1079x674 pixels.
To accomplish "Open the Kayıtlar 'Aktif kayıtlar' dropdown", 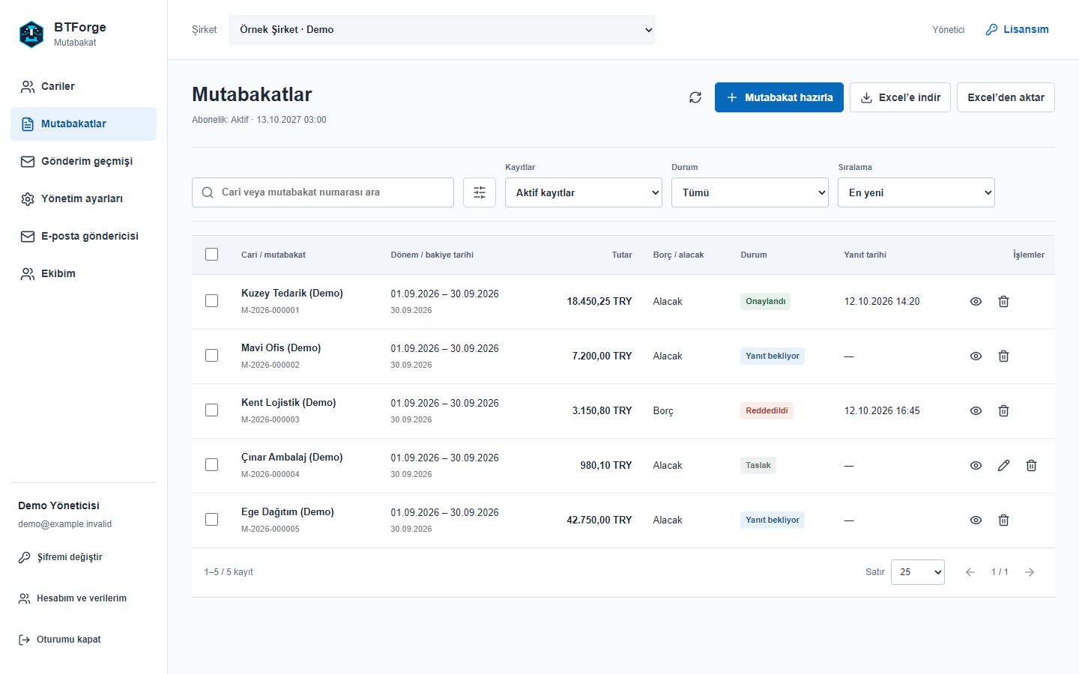I will pos(584,192).
